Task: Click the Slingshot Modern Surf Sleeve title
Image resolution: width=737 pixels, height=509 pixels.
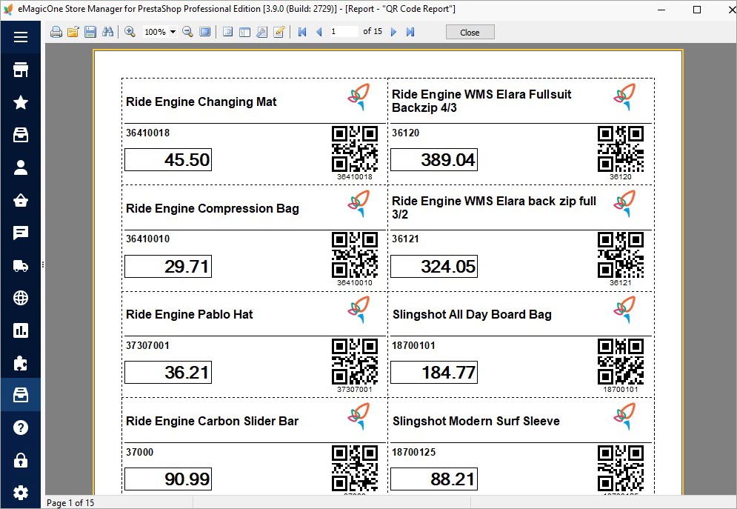Action: [476, 421]
